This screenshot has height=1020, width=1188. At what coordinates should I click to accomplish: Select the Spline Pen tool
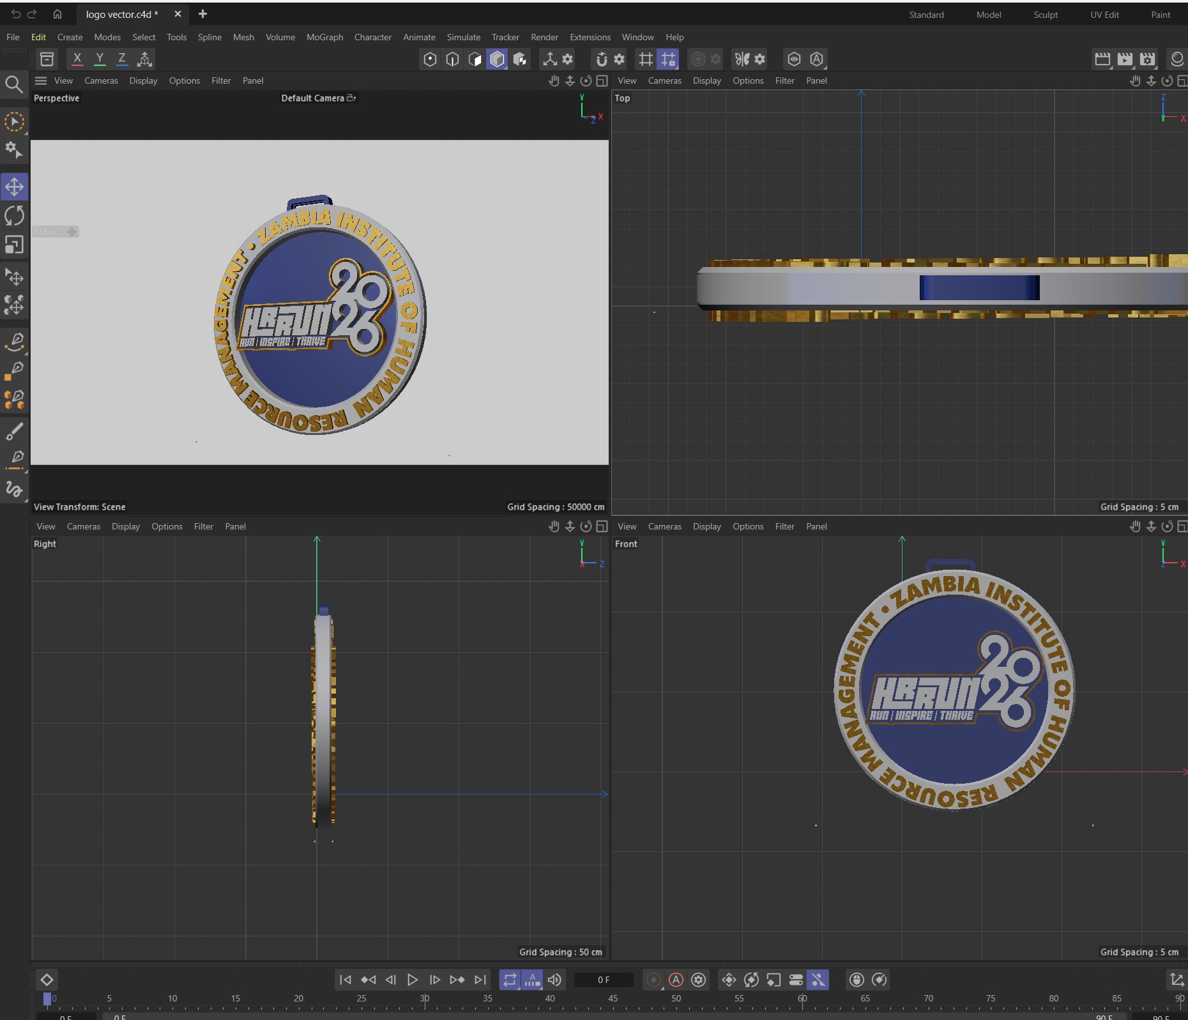click(x=14, y=342)
